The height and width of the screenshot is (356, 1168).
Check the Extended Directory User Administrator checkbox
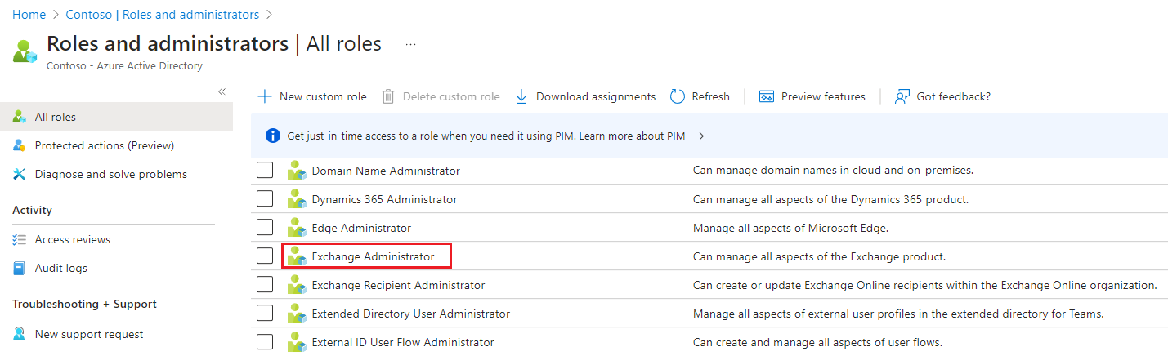265,314
